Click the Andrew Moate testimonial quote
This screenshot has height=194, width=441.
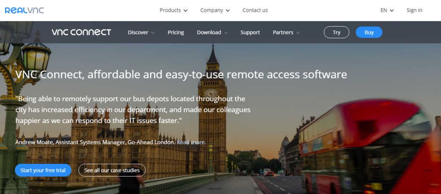[x=133, y=110]
